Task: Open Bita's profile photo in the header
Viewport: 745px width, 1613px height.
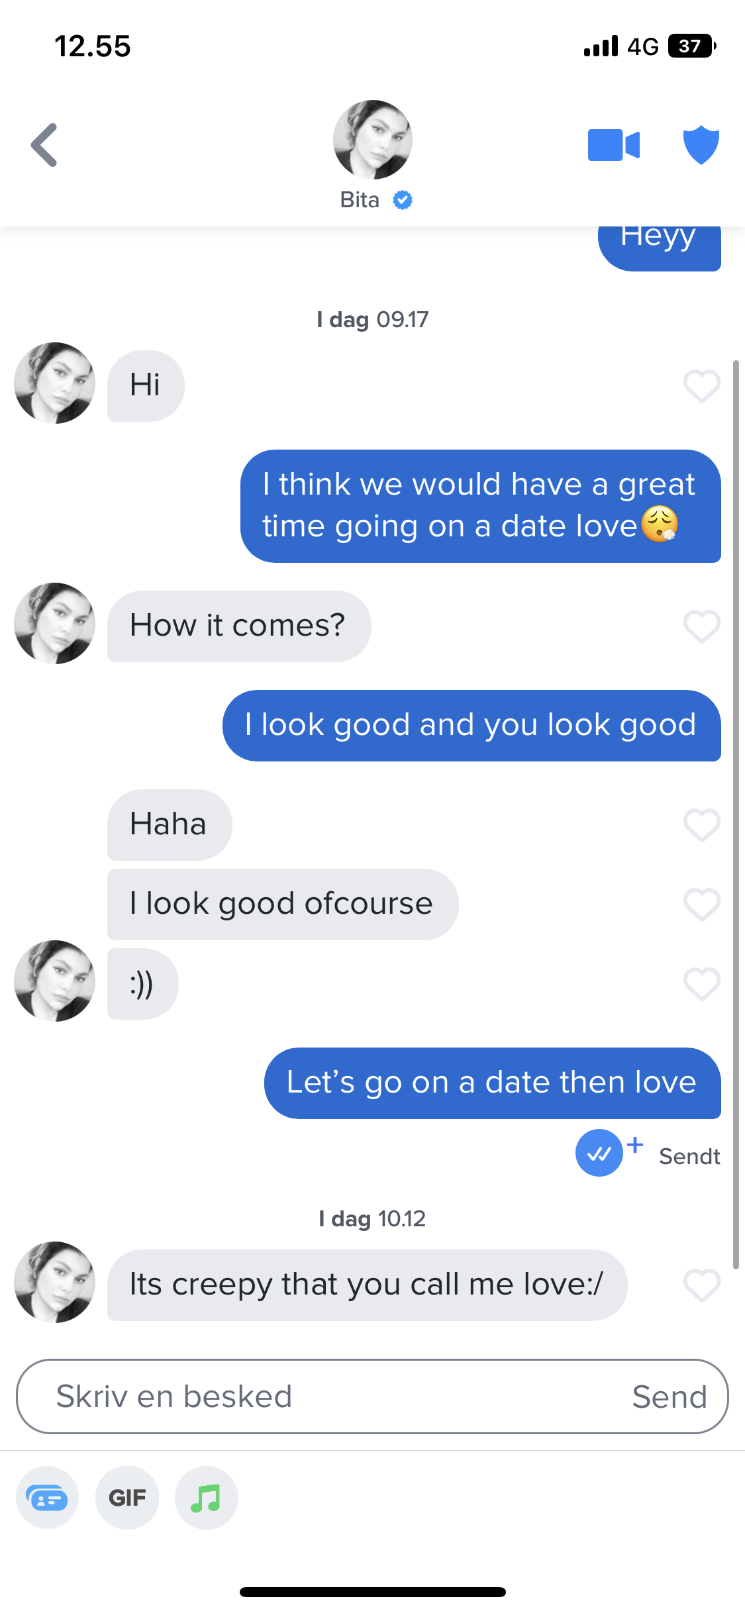Action: coord(372,140)
